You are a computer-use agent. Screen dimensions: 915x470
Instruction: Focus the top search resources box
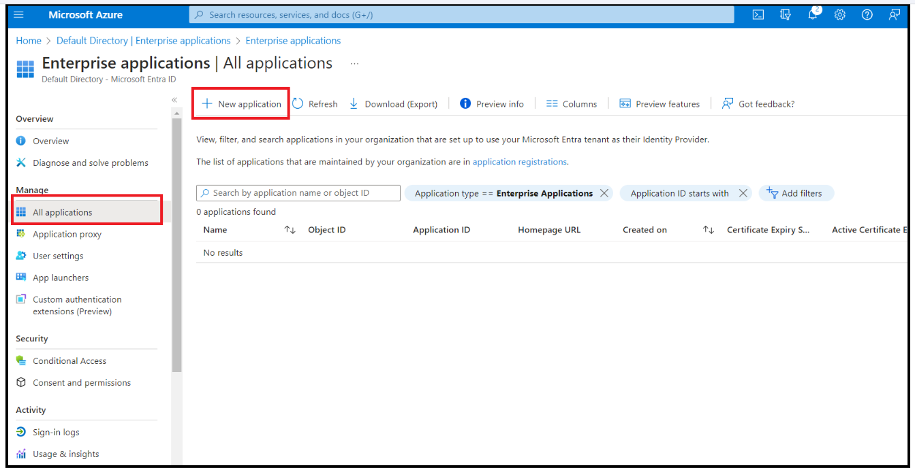[461, 15]
